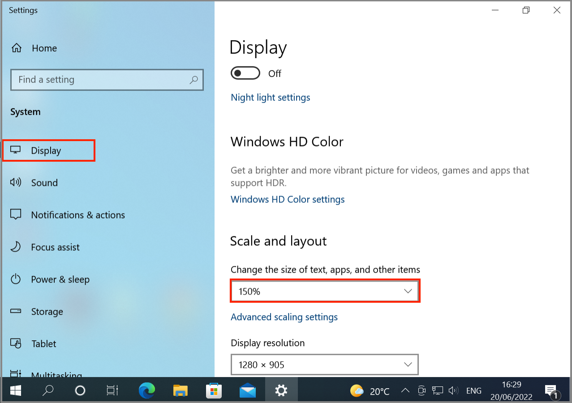Open taskbar search magnifier

[48, 391]
